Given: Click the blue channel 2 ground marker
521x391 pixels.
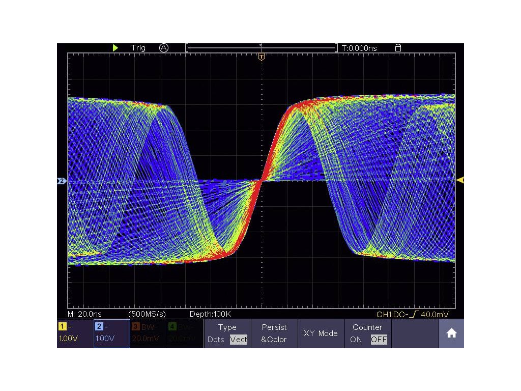Looking at the screenshot, I should [62, 181].
